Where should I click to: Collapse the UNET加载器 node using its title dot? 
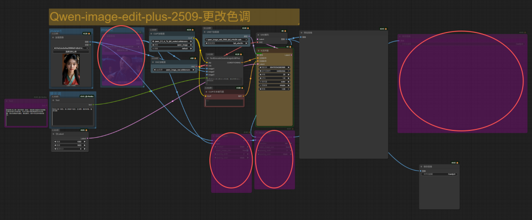[204, 32]
